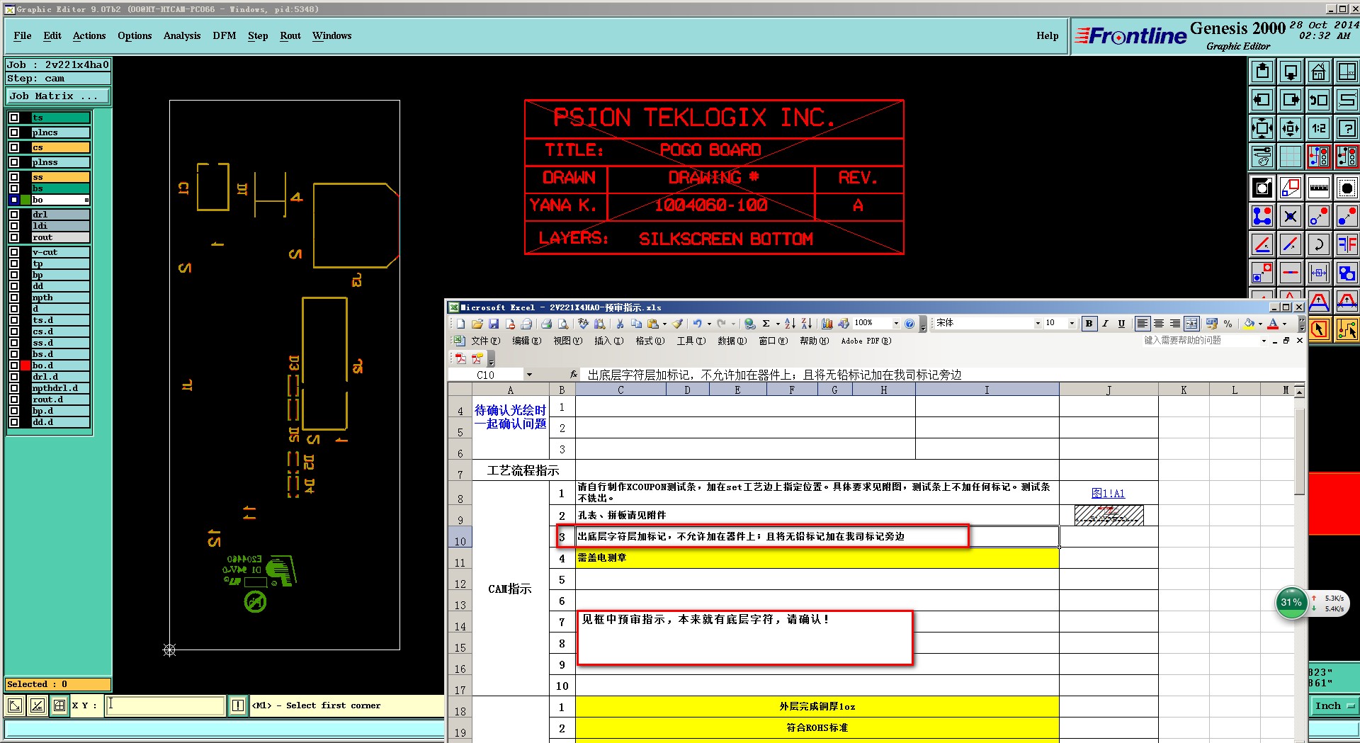Click the home view icon
The height and width of the screenshot is (743, 1360).
coord(1319,72)
